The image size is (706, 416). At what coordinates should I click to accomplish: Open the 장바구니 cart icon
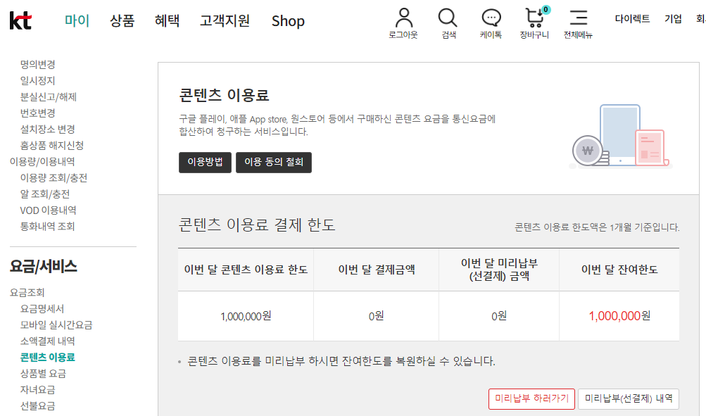coord(535,18)
